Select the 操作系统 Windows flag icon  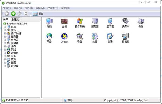(80, 21)
